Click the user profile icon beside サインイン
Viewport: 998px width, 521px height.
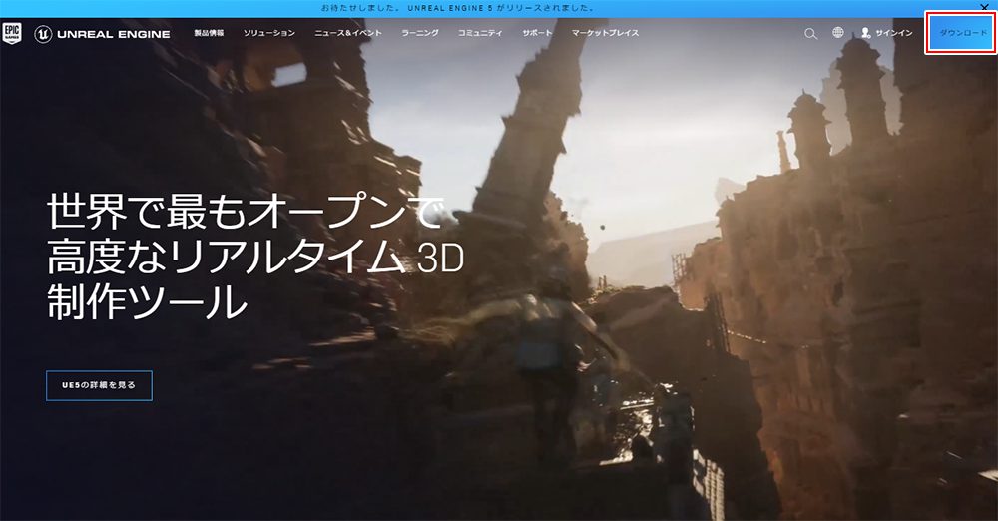(x=865, y=33)
